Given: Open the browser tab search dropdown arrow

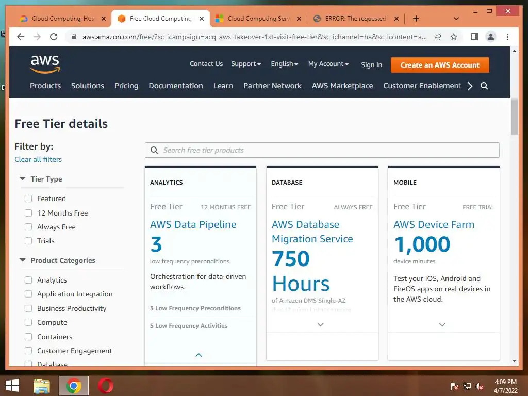Looking at the screenshot, I should [x=456, y=19].
